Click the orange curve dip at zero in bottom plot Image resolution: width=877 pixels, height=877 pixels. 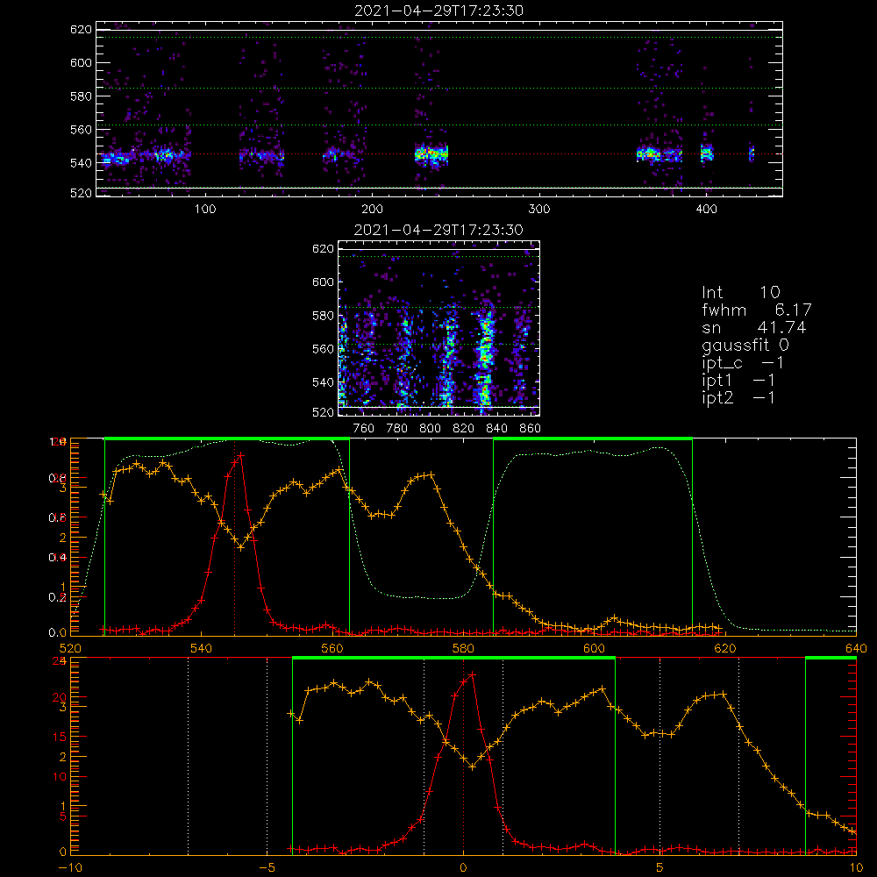(x=472, y=767)
